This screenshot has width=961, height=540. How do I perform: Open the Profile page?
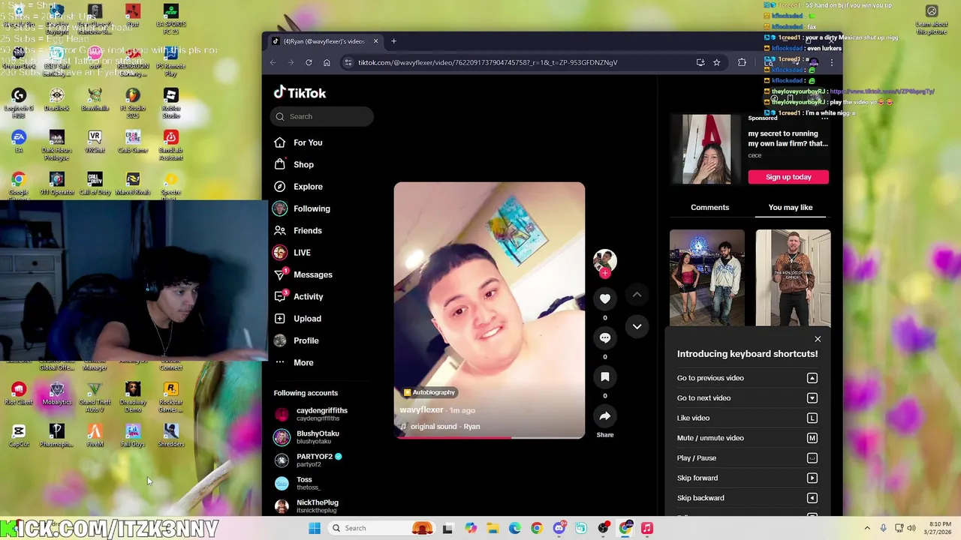tap(297, 340)
